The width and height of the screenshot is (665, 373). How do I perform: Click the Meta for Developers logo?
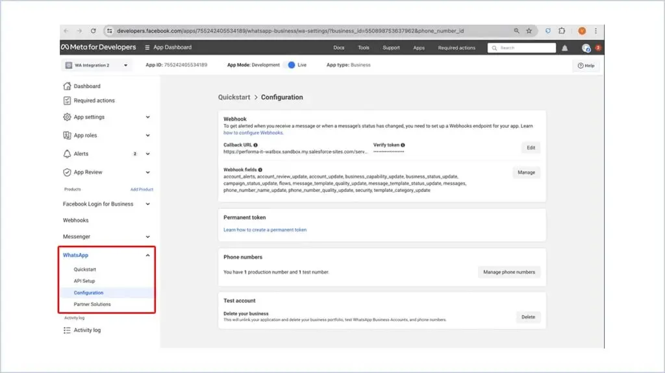[99, 47]
